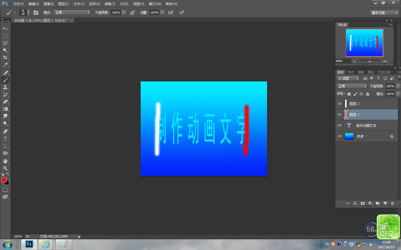Viewport: 401px width, 250px height.
Task: Open the brush panel toggle icon
Action: point(36,12)
